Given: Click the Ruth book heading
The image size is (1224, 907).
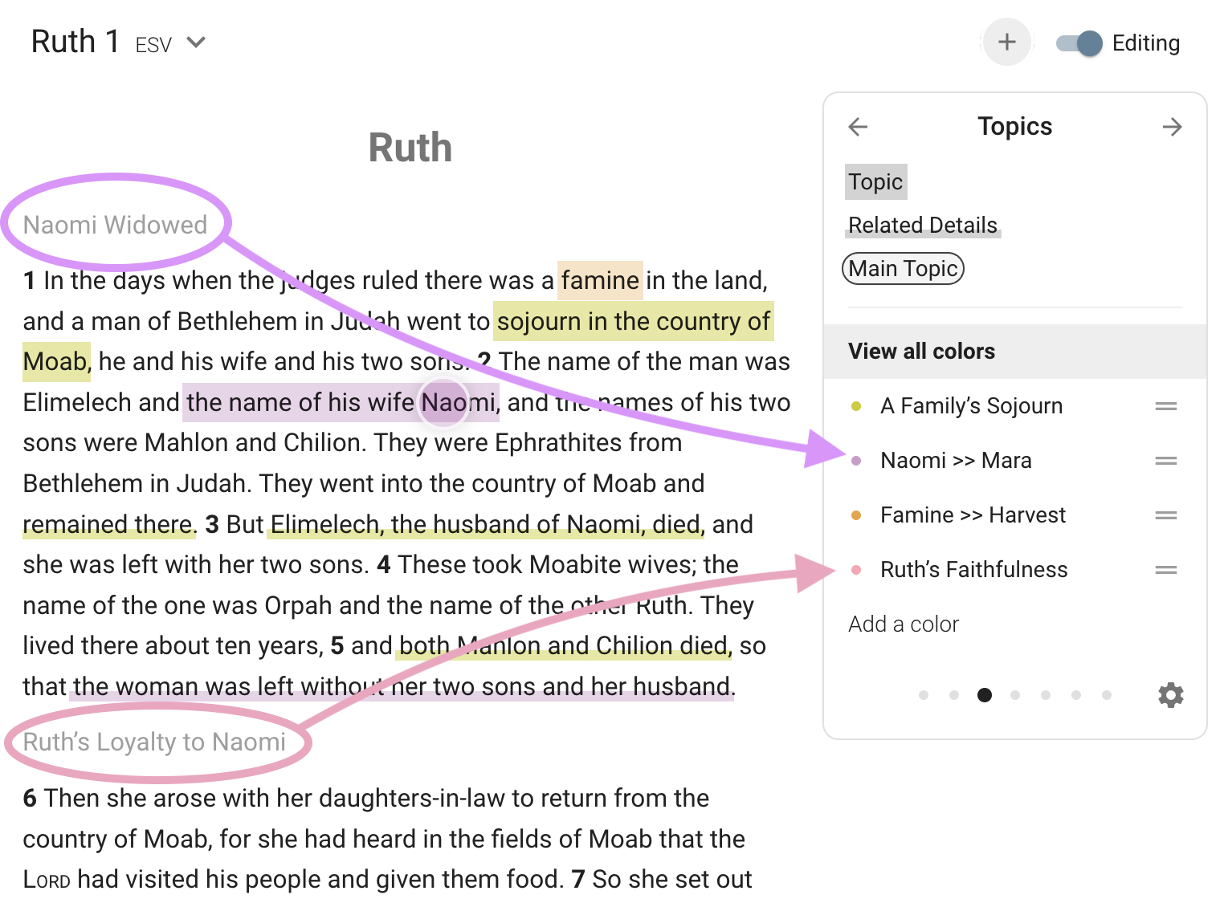Looking at the screenshot, I should click(410, 148).
